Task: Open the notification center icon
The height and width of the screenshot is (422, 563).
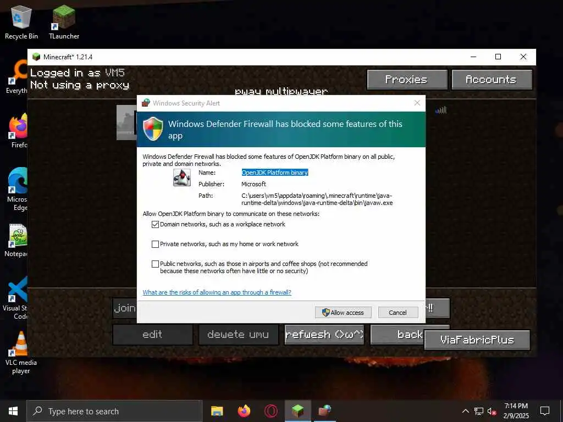Action: [545, 411]
